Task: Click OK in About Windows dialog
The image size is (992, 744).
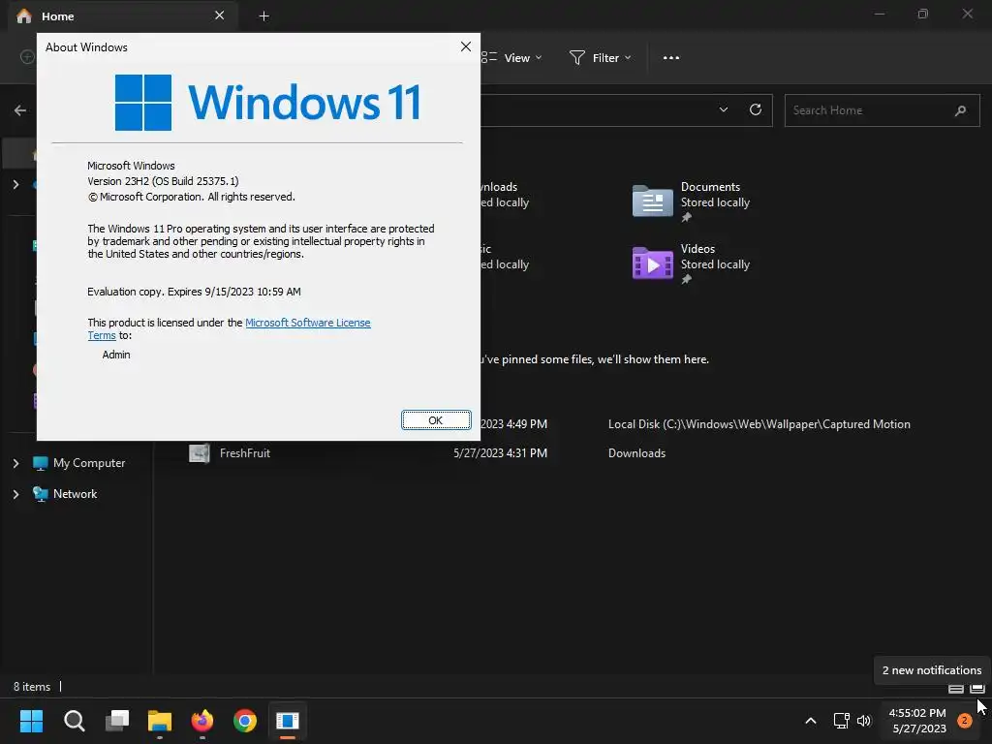Action: [x=436, y=420]
